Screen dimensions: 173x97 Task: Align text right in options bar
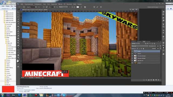pos(74,7)
